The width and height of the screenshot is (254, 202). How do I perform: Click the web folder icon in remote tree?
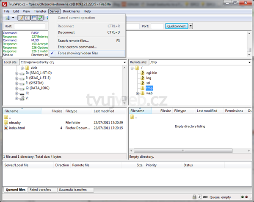[x=142, y=93]
